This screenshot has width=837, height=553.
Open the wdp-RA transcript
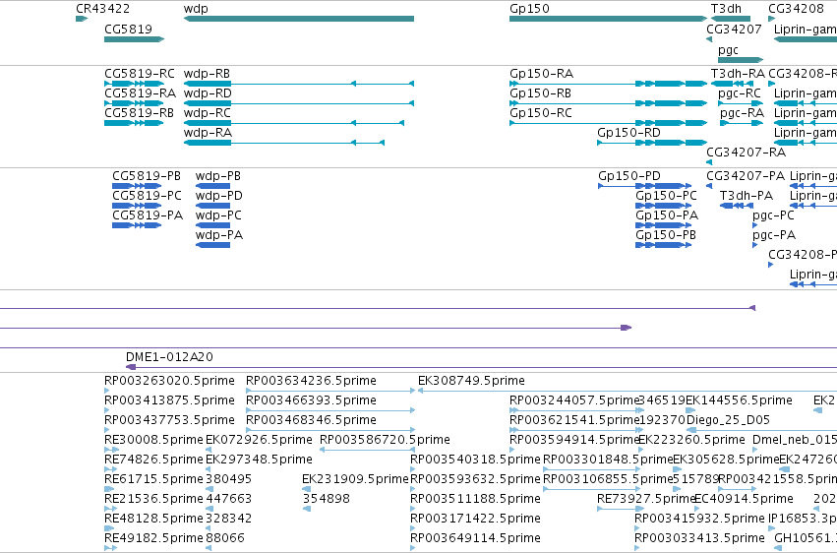[284, 143]
